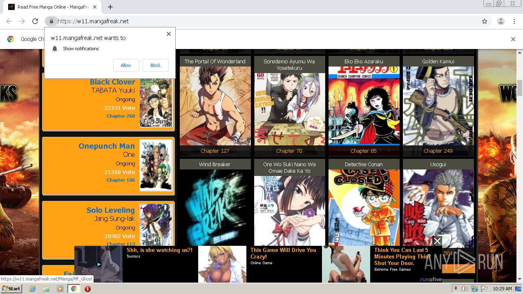Click the Eko Eko Azaraku cover image
The image size is (523, 294).
tap(364, 106)
